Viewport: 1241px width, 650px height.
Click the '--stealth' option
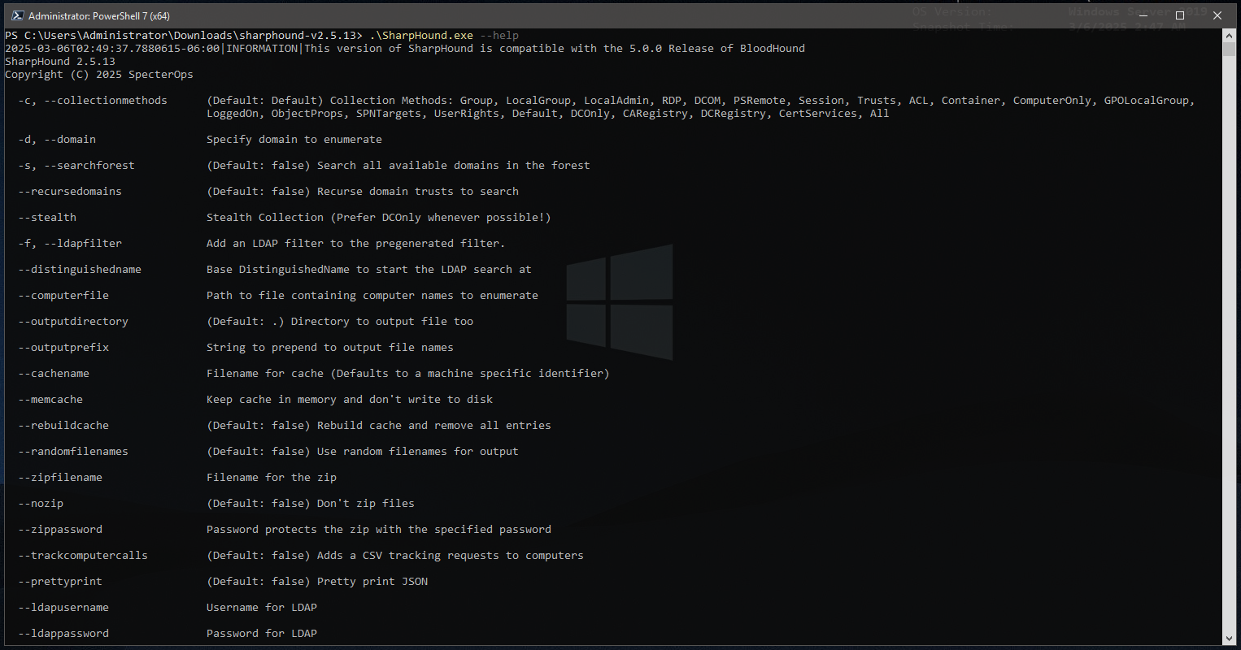click(x=47, y=218)
